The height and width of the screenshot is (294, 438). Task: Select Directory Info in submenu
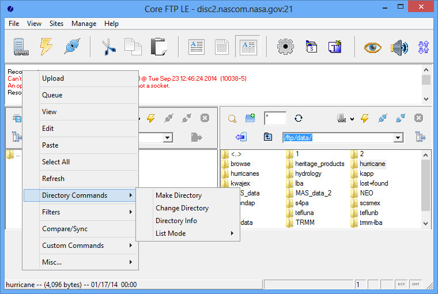[x=188, y=221]
